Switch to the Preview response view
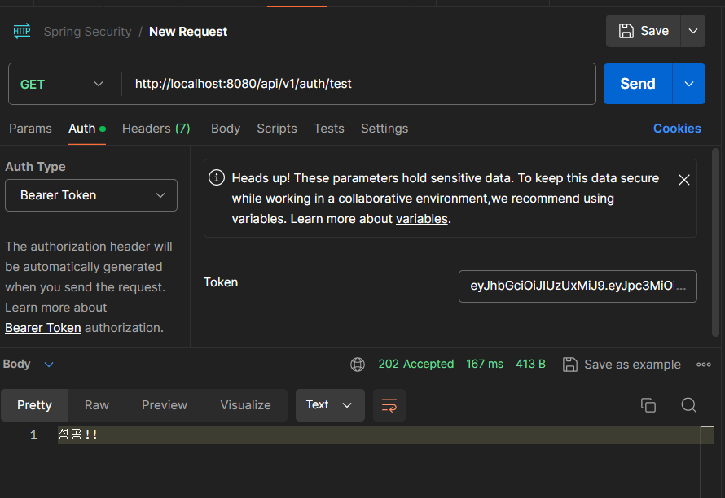The height and width of the screenshot is (498, 725). pyautogui.click(x=165, y=405)
